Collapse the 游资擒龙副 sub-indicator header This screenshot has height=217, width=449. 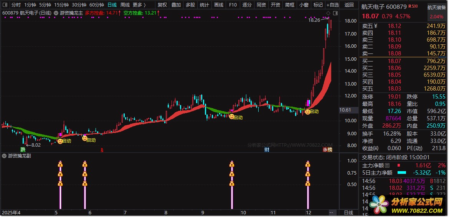pos(4,156)
